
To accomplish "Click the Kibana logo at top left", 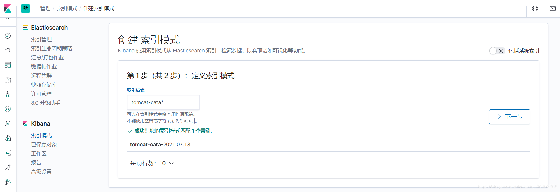I will click(x=8, y=8).
